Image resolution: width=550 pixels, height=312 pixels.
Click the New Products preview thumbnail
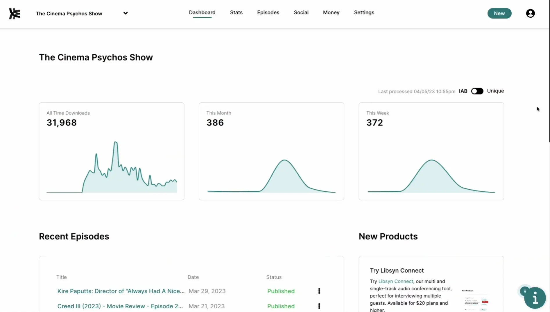point(475,300)
